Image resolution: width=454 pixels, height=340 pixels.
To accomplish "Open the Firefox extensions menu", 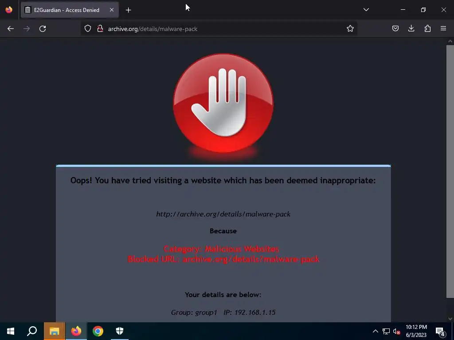I will (x=427, y=28).
